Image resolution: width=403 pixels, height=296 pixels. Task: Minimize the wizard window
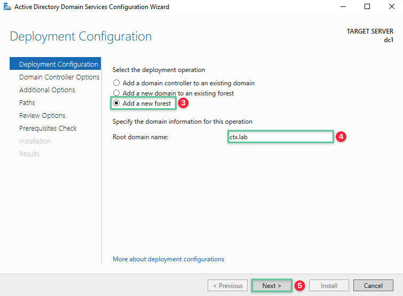[x=342, y=7]
